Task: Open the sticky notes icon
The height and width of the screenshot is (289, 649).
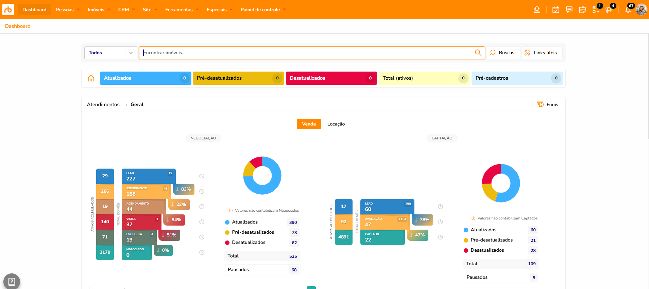Action: point(582,10)
